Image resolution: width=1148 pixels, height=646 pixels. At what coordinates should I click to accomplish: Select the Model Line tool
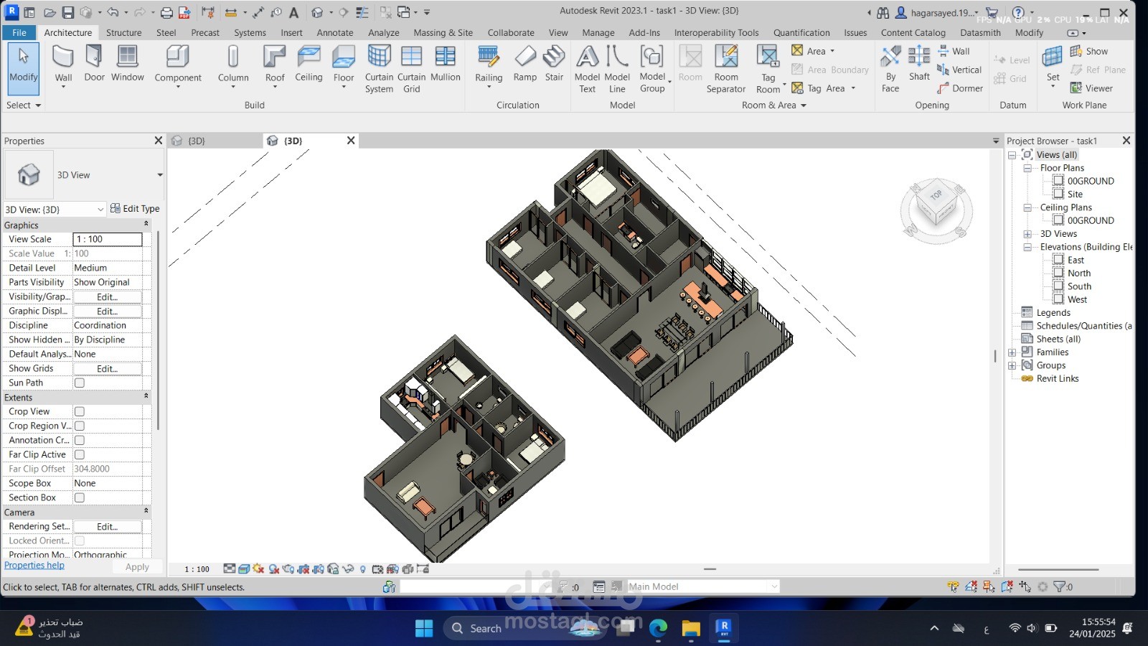(x=617, y=69)
